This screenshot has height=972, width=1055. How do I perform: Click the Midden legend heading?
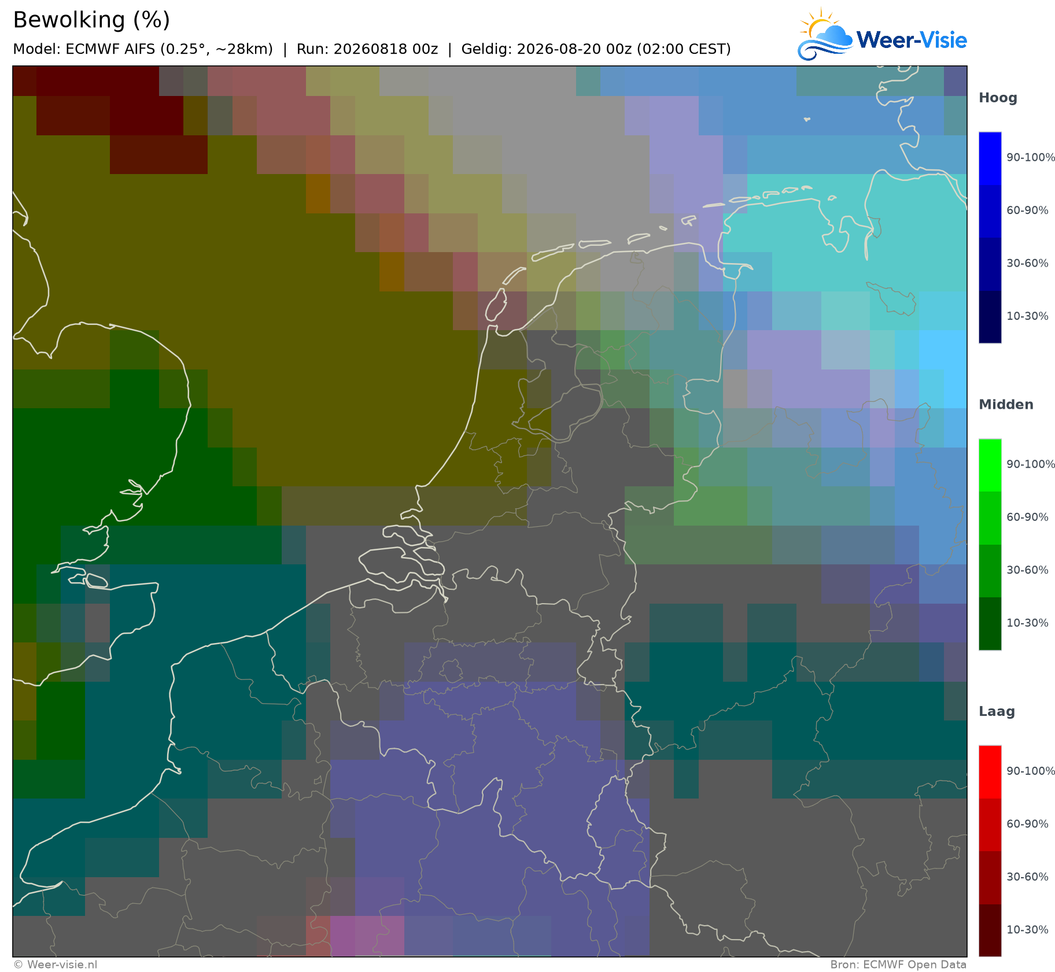[x=1006, y=404]
